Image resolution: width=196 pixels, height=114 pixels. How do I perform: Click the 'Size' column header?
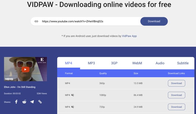136,73
